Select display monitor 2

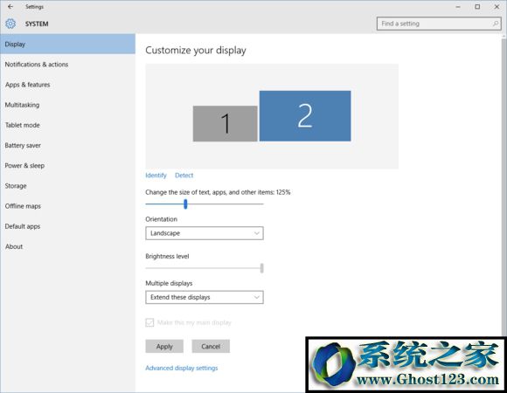pyautogui.click(x=305, y=116)
